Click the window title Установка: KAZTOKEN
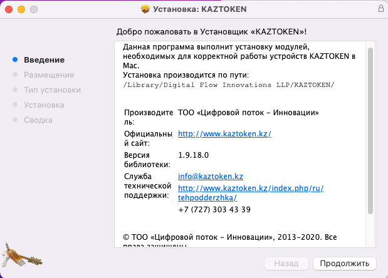Image resolution: width=388 pixels, height=278 pixels. click(x=200, y=9)
